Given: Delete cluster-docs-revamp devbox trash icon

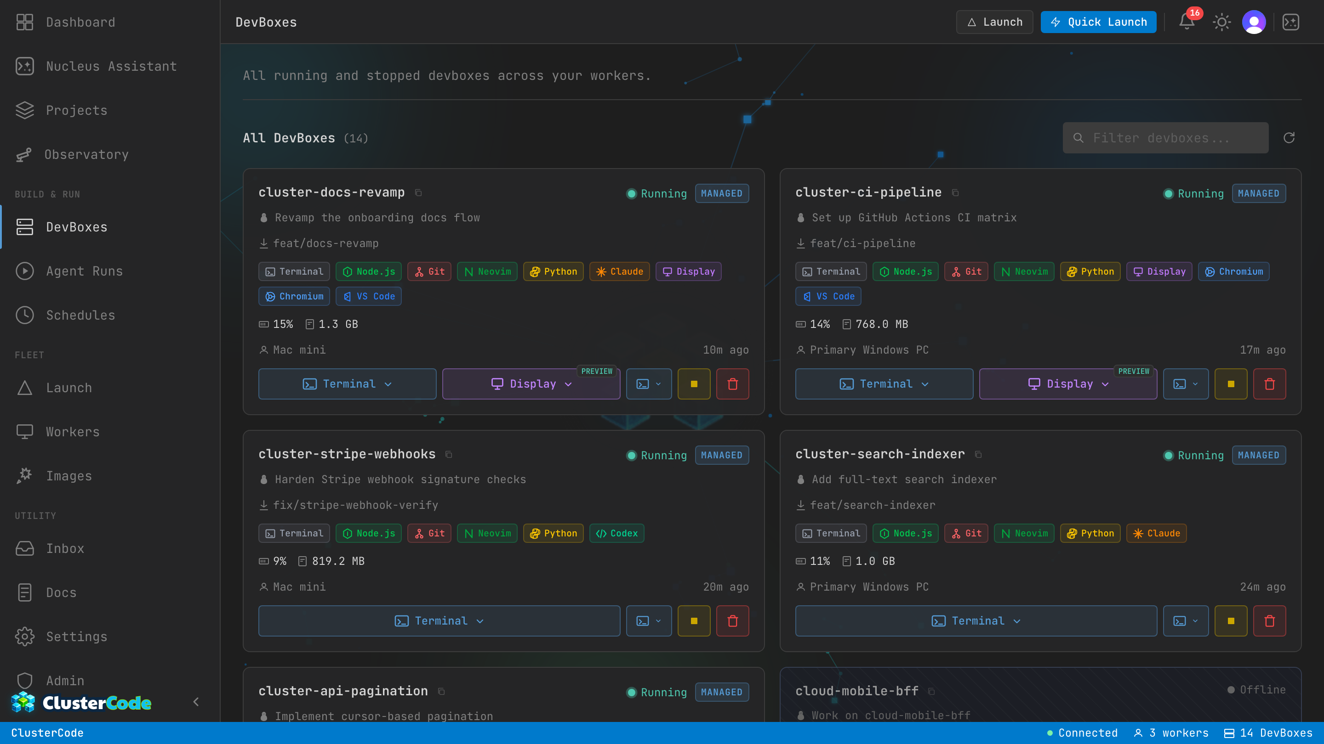Looking at the screenshot, I should tap(732, 383).
